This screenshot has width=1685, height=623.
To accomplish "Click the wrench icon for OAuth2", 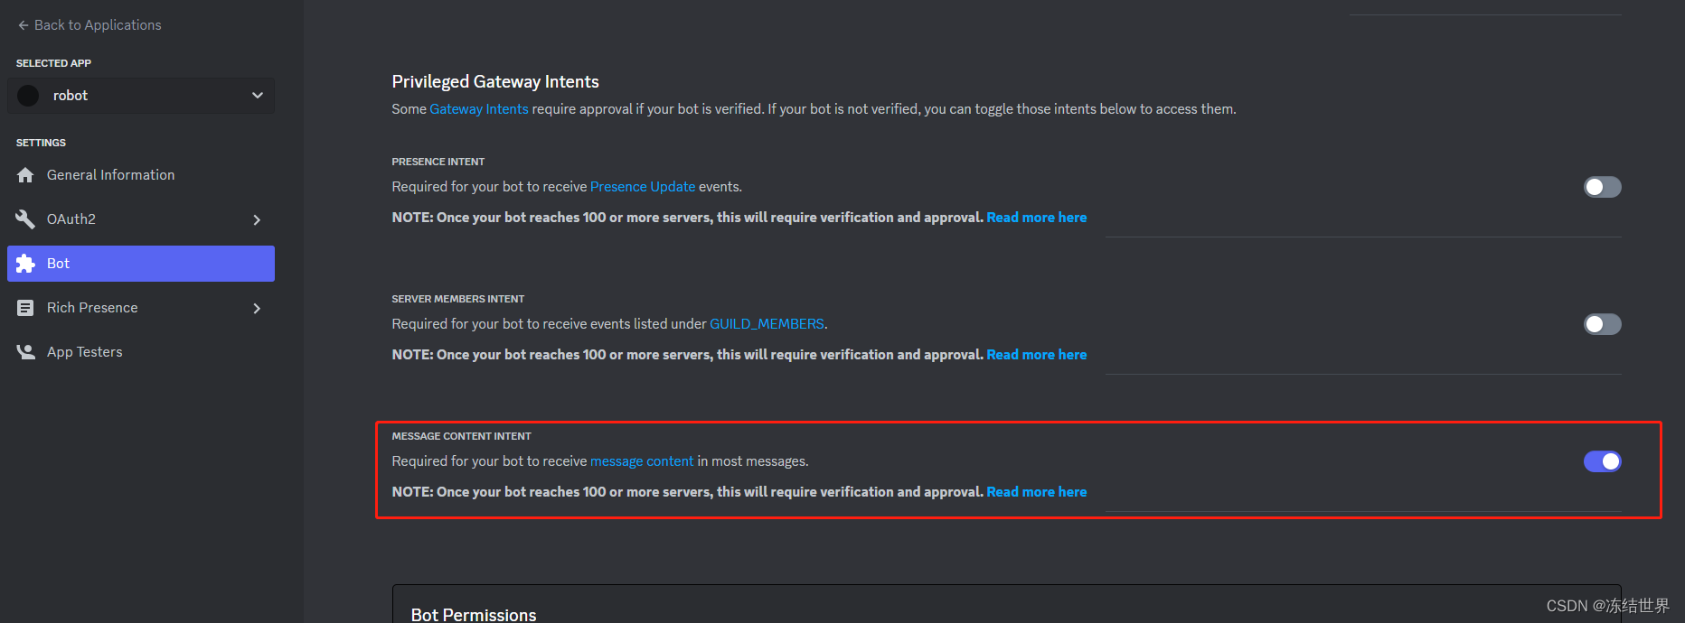I will (25, 219).
